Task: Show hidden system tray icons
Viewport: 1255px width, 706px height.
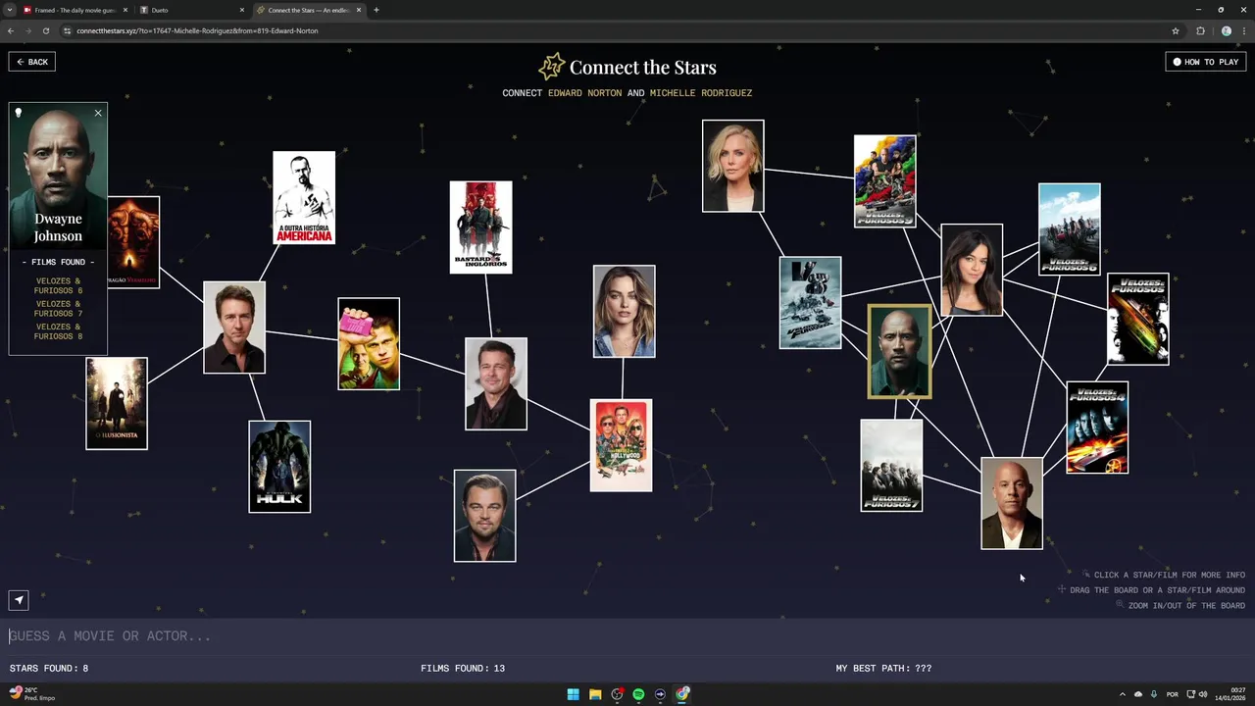Action: click(1123, 694)
